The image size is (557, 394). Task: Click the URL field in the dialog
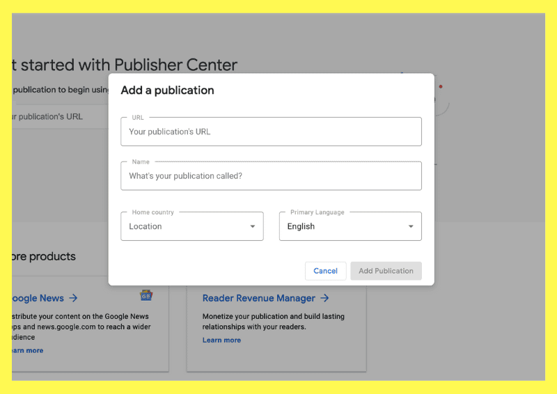tap(271, 132)
